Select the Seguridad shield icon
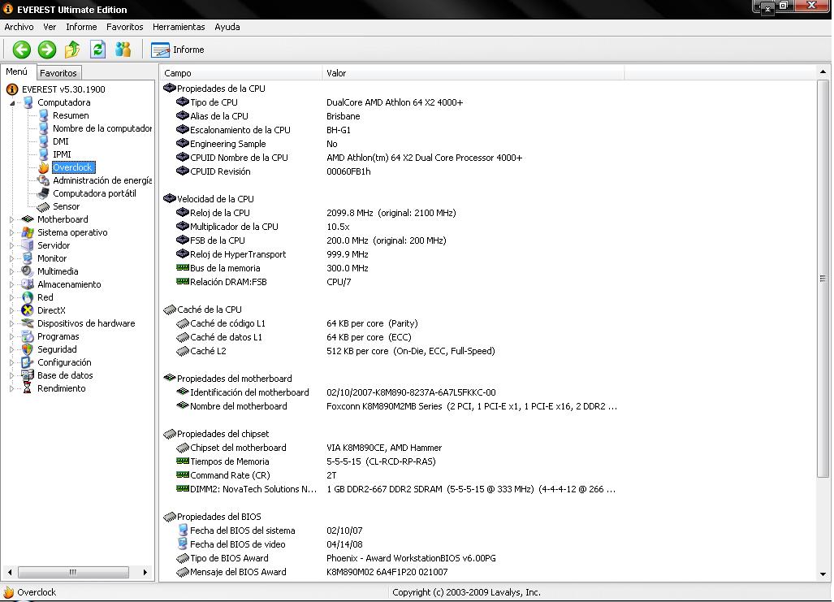This screenshot has width=834, height=602. tap(28, 349)
